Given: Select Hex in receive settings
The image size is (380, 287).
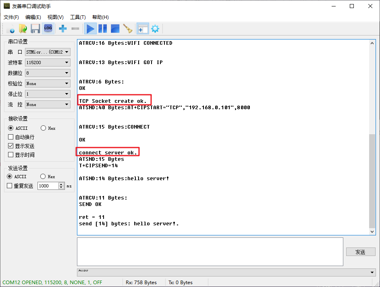Looking at the screenshot, I should (43, 128).
